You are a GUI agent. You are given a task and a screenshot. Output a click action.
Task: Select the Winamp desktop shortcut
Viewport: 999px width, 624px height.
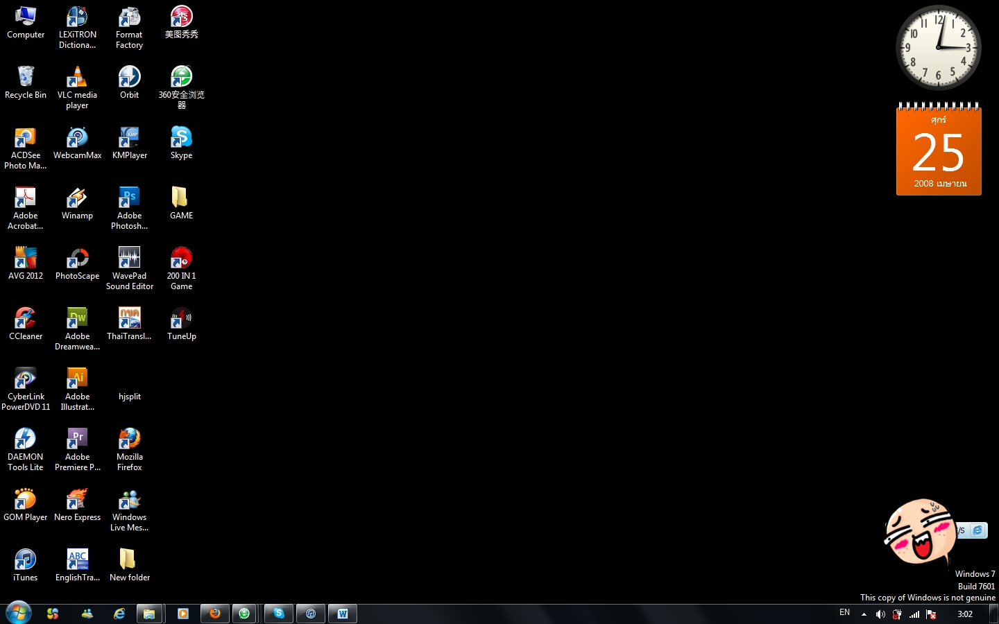tap(77, 204)
